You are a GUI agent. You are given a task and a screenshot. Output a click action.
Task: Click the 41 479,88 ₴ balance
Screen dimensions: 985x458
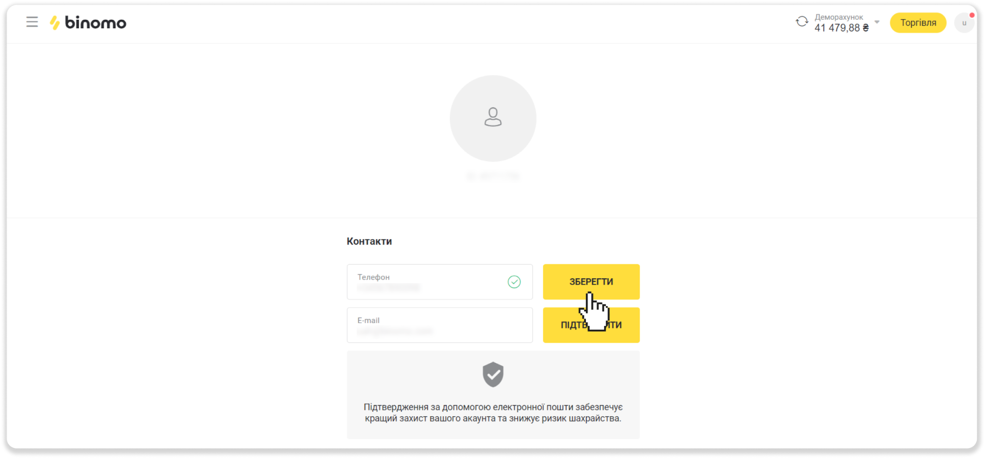[x=841, y=28]
